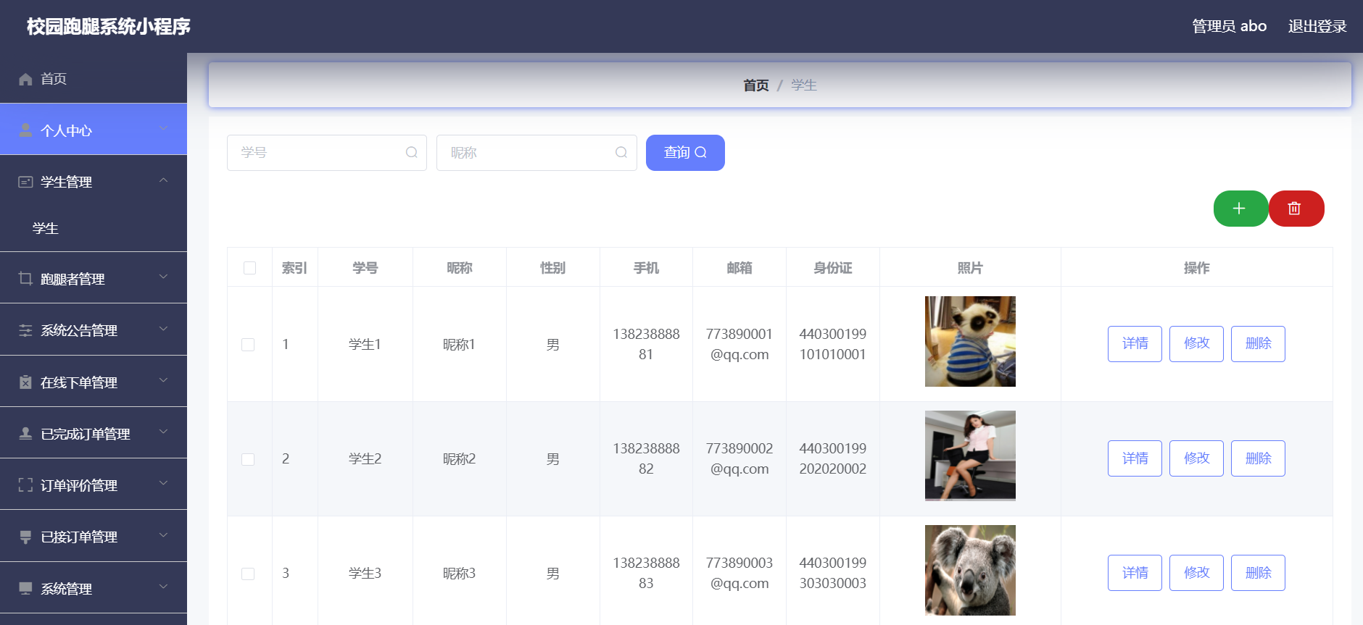The image size is (1363, 625).
Task: Click the 查询 search button
Action: pyautogui.click(x=685, y=153)
